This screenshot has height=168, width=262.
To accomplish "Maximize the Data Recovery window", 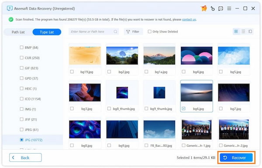I will click(245, 8).
